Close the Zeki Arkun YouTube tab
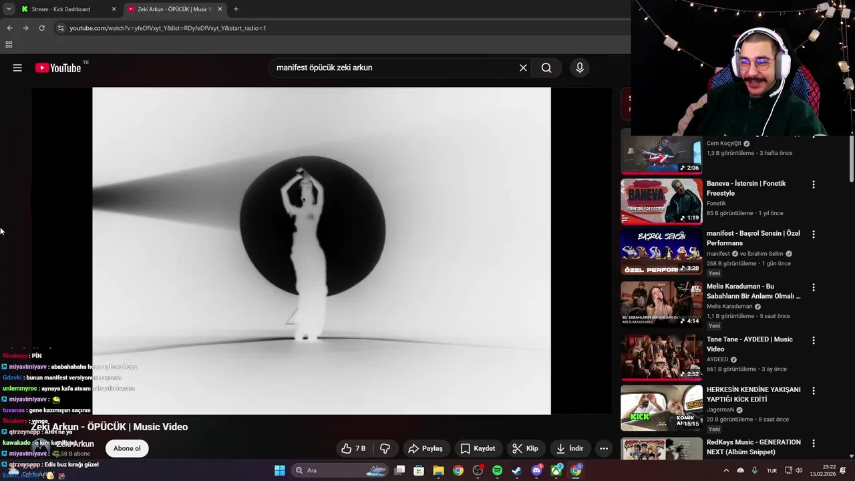The width and height of the screenshot is (855, 481). [x=220, y=9]
